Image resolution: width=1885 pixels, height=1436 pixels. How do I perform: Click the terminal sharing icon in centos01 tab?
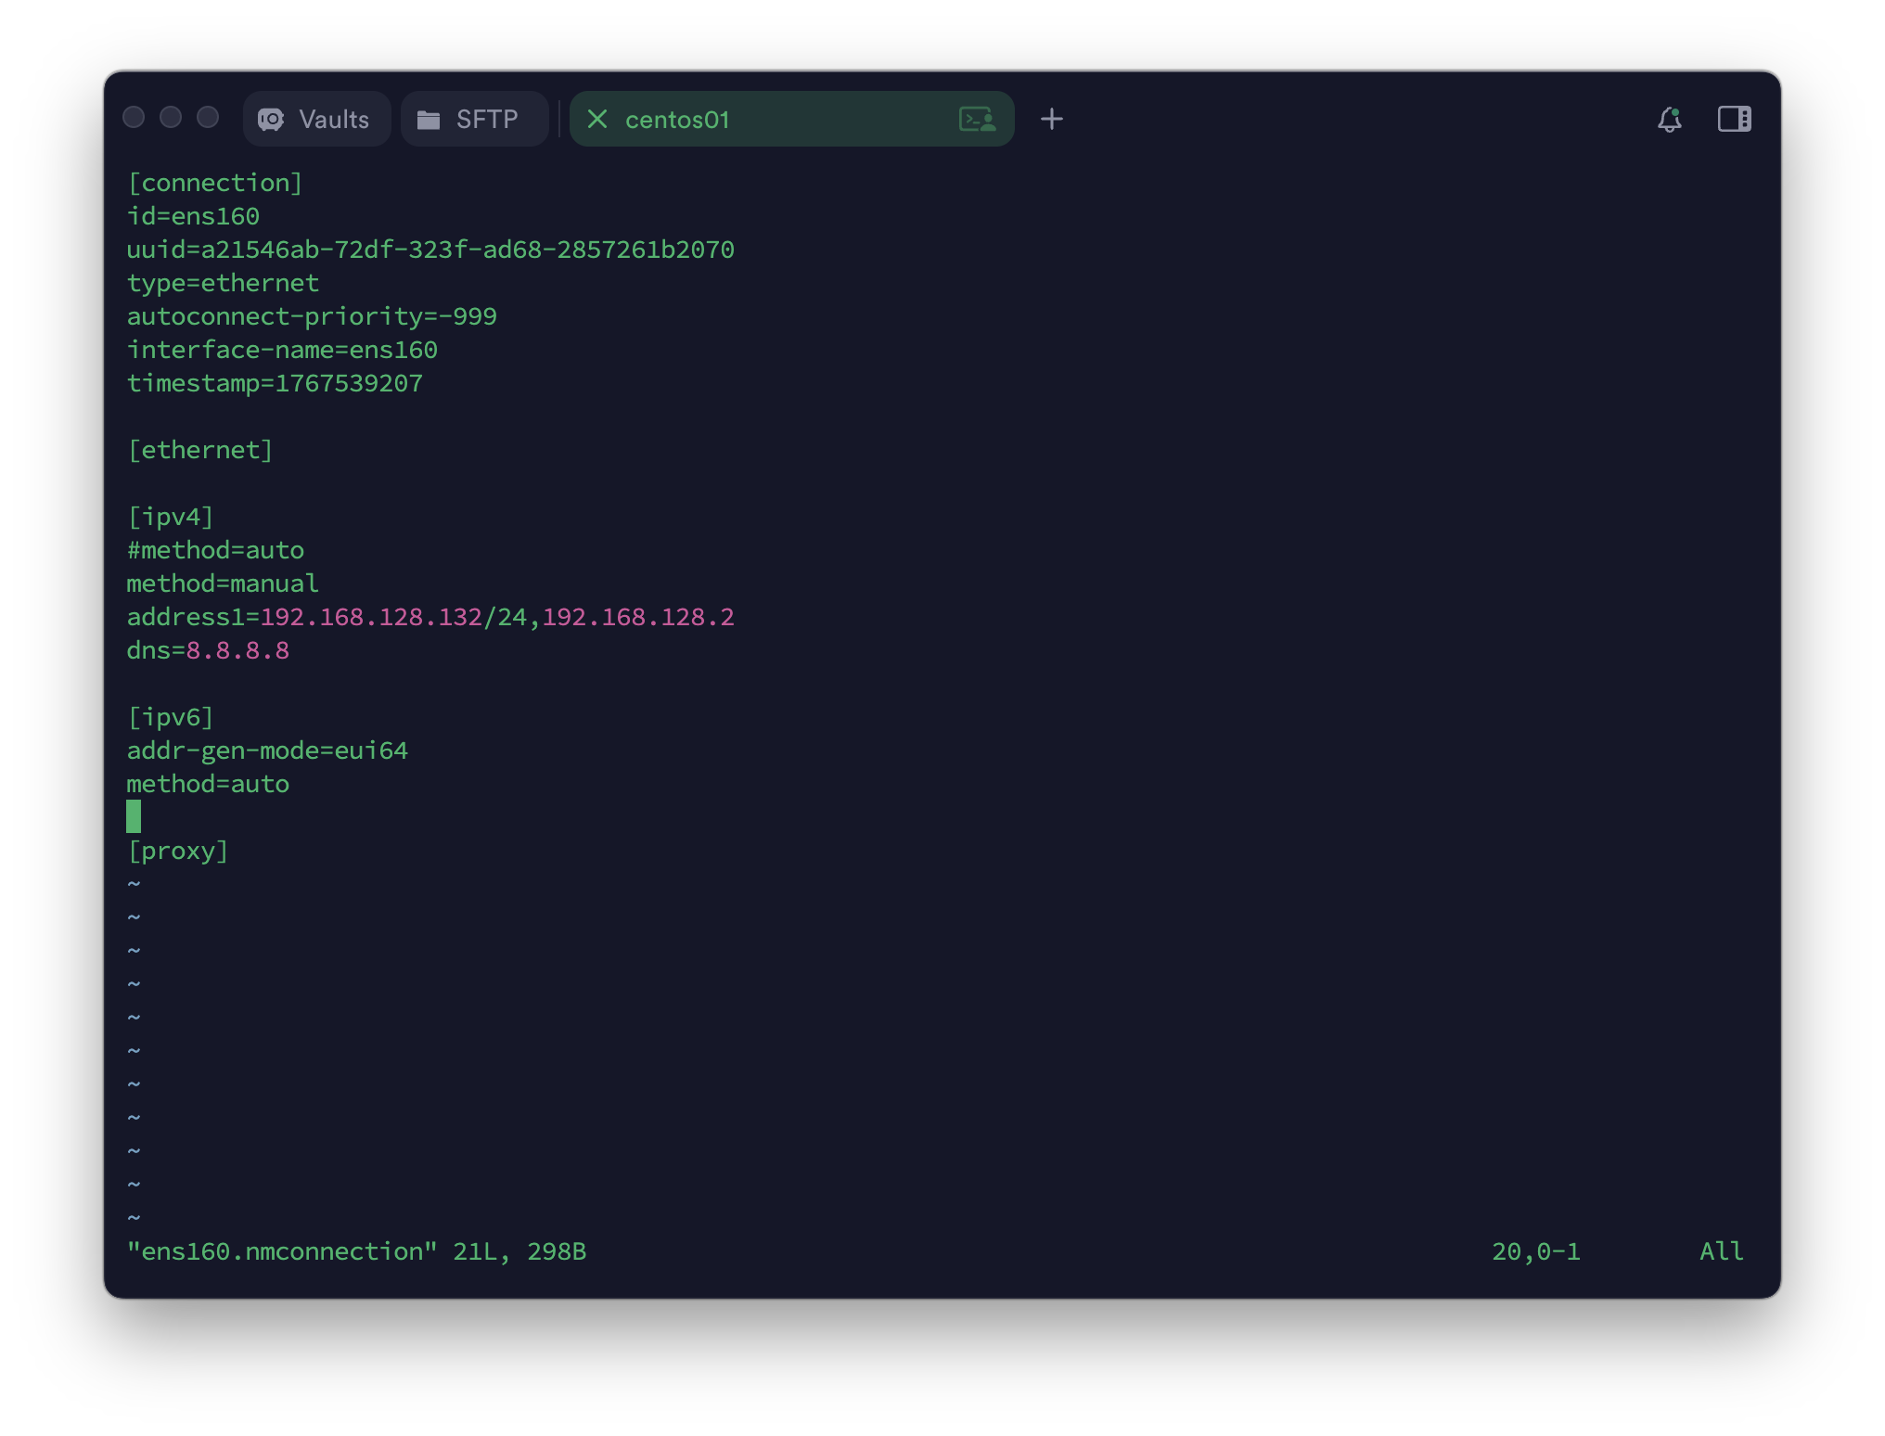tap(977, 119)
